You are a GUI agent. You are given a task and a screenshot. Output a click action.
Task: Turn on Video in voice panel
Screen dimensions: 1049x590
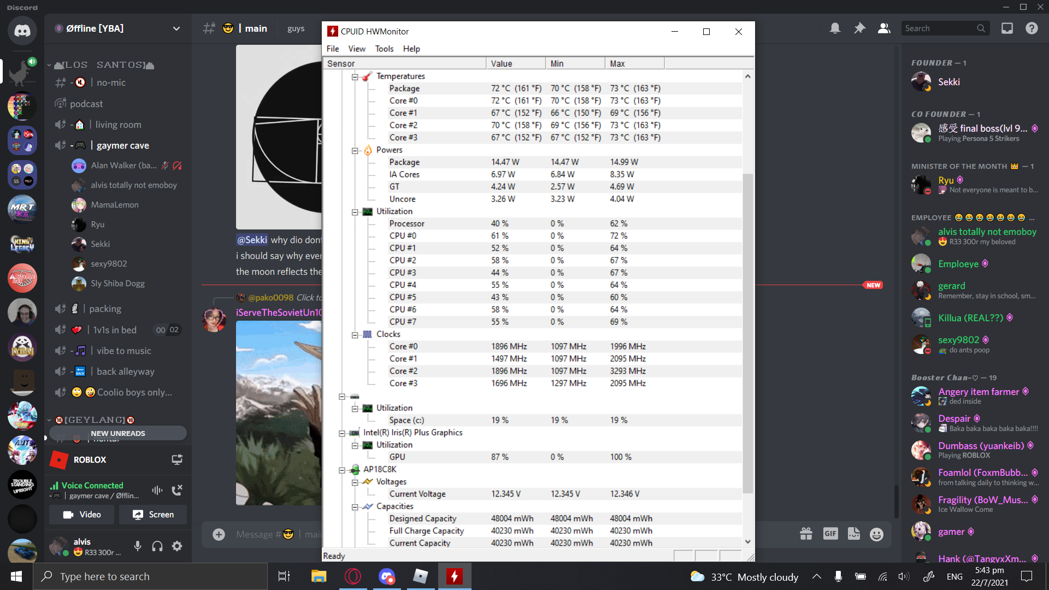pyautogui.click(x=82, y=515)
